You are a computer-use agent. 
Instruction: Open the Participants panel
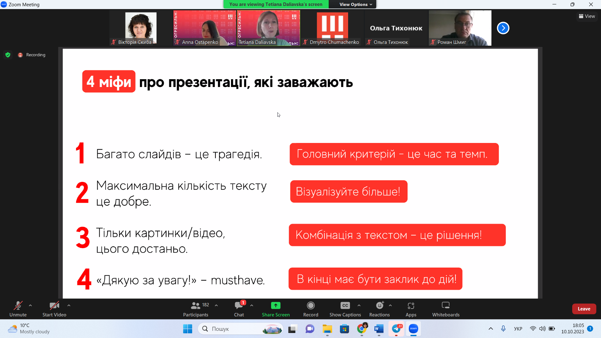pyautogui.click(x=195, y=308)
